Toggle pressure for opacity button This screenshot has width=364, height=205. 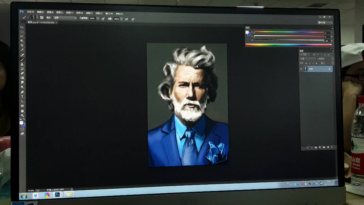tap(103, 19)
